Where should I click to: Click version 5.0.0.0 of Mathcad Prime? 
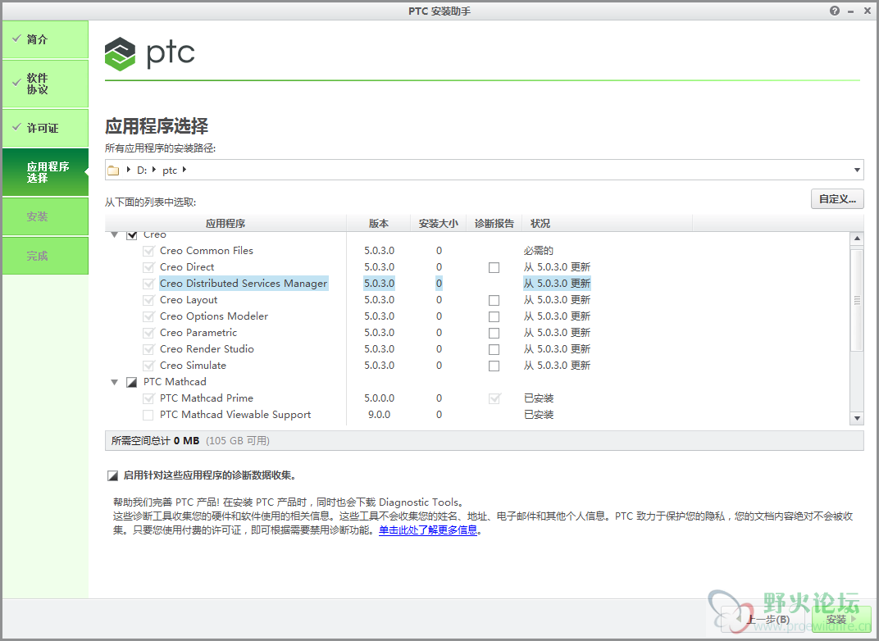379,398
